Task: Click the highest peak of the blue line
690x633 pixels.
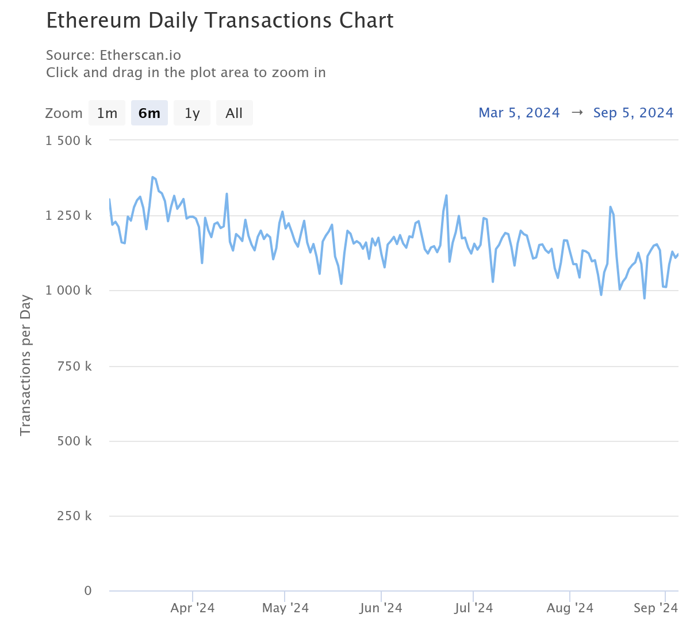Action: [153, 177]
